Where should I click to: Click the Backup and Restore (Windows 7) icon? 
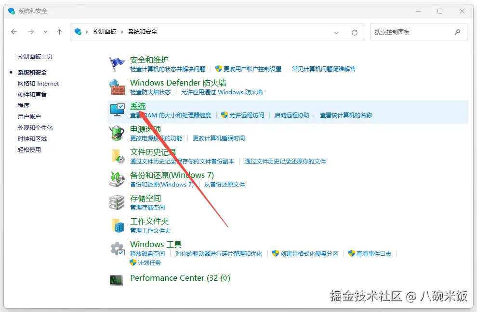pyautogui.click(x=117, y=179)
